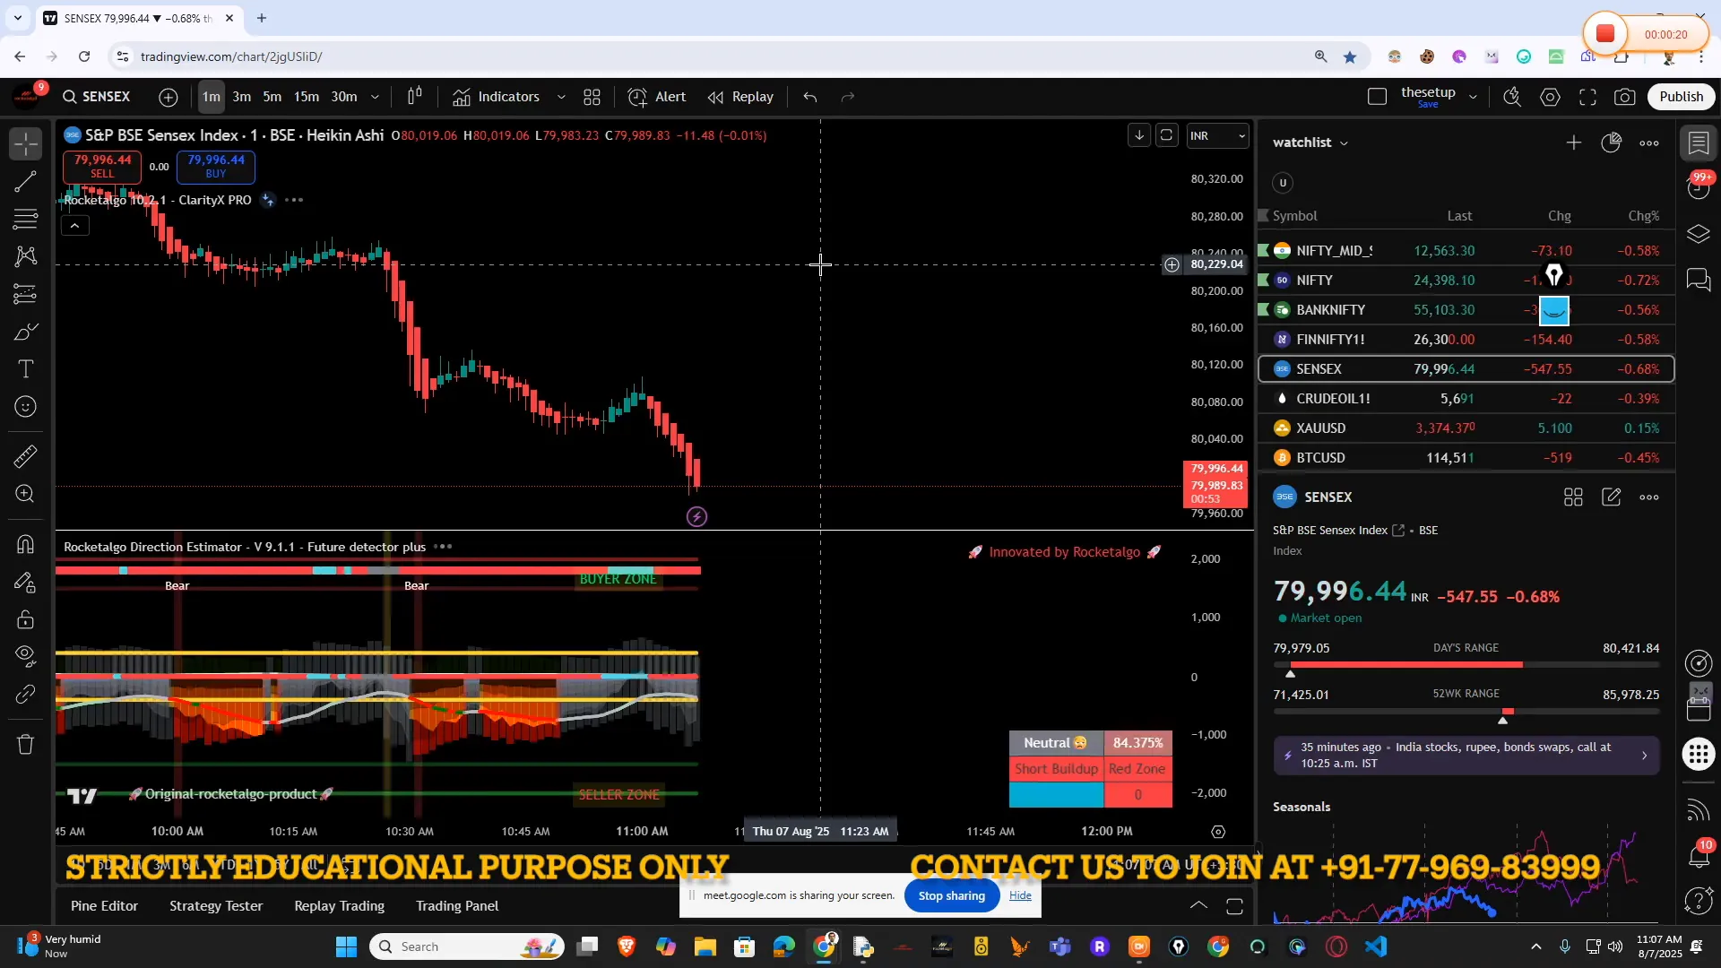Publish the chart idea
This screenshot has width=1721, height=968.
tap(1681, 97)
